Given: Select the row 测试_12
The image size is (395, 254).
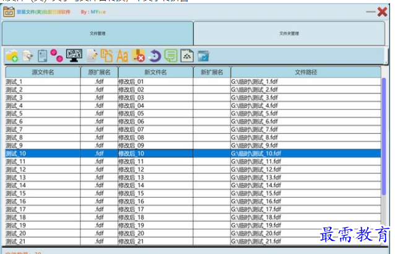Looking at the screenshot, I should tap(193, 170).
